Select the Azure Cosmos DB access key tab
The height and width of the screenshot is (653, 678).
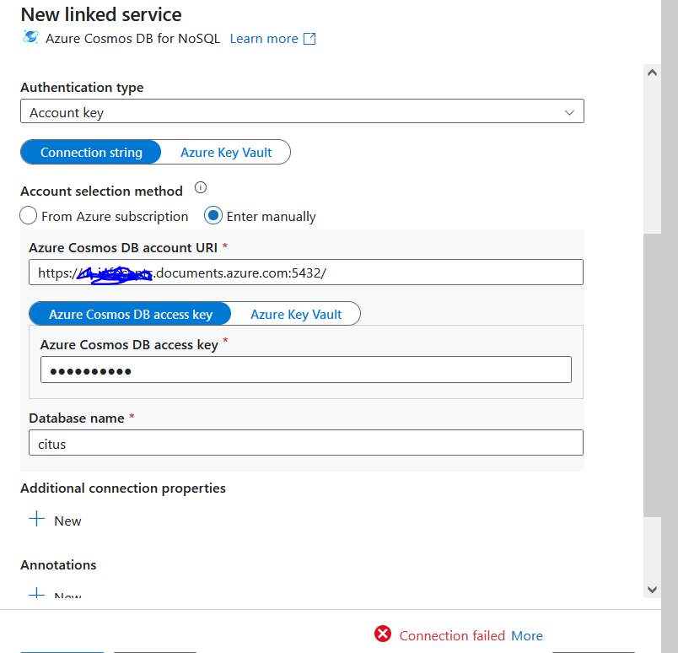(131, 314)
